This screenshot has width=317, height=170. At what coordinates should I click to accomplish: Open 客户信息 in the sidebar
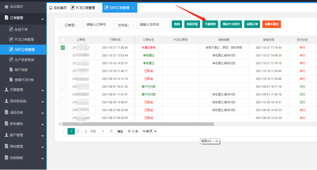[x=22, y=70]
